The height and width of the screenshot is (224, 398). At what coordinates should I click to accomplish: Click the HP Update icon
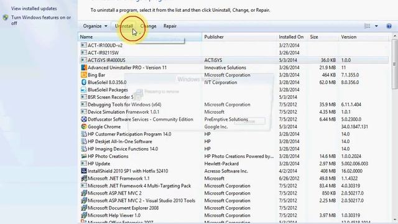[84, 164]
